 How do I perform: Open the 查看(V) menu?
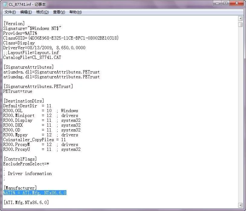tap(59, 12)
